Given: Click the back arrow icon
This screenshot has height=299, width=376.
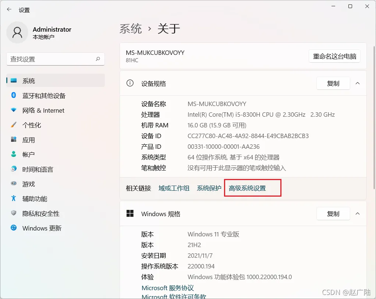Looking at the screenshot, I should coord(9,10).
